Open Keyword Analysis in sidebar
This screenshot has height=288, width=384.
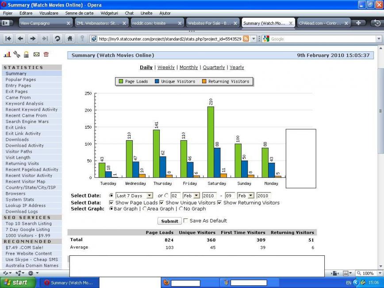point(24,104)
